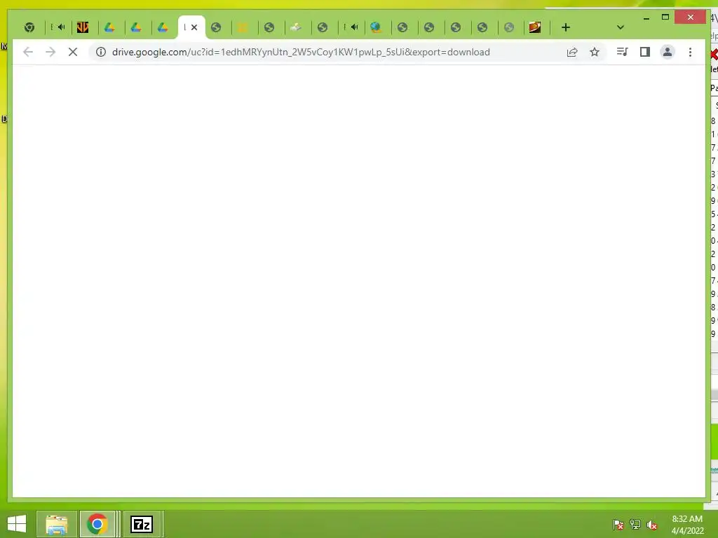Open the Windows Start button
The height and width of the screenshot is (538, 718).
[17, 524]
